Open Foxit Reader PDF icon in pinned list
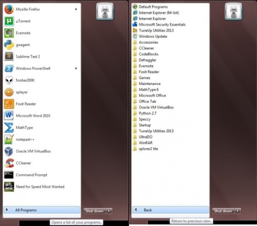The width and height of the screenshot is (257, 226). click(x=9, y=104)
